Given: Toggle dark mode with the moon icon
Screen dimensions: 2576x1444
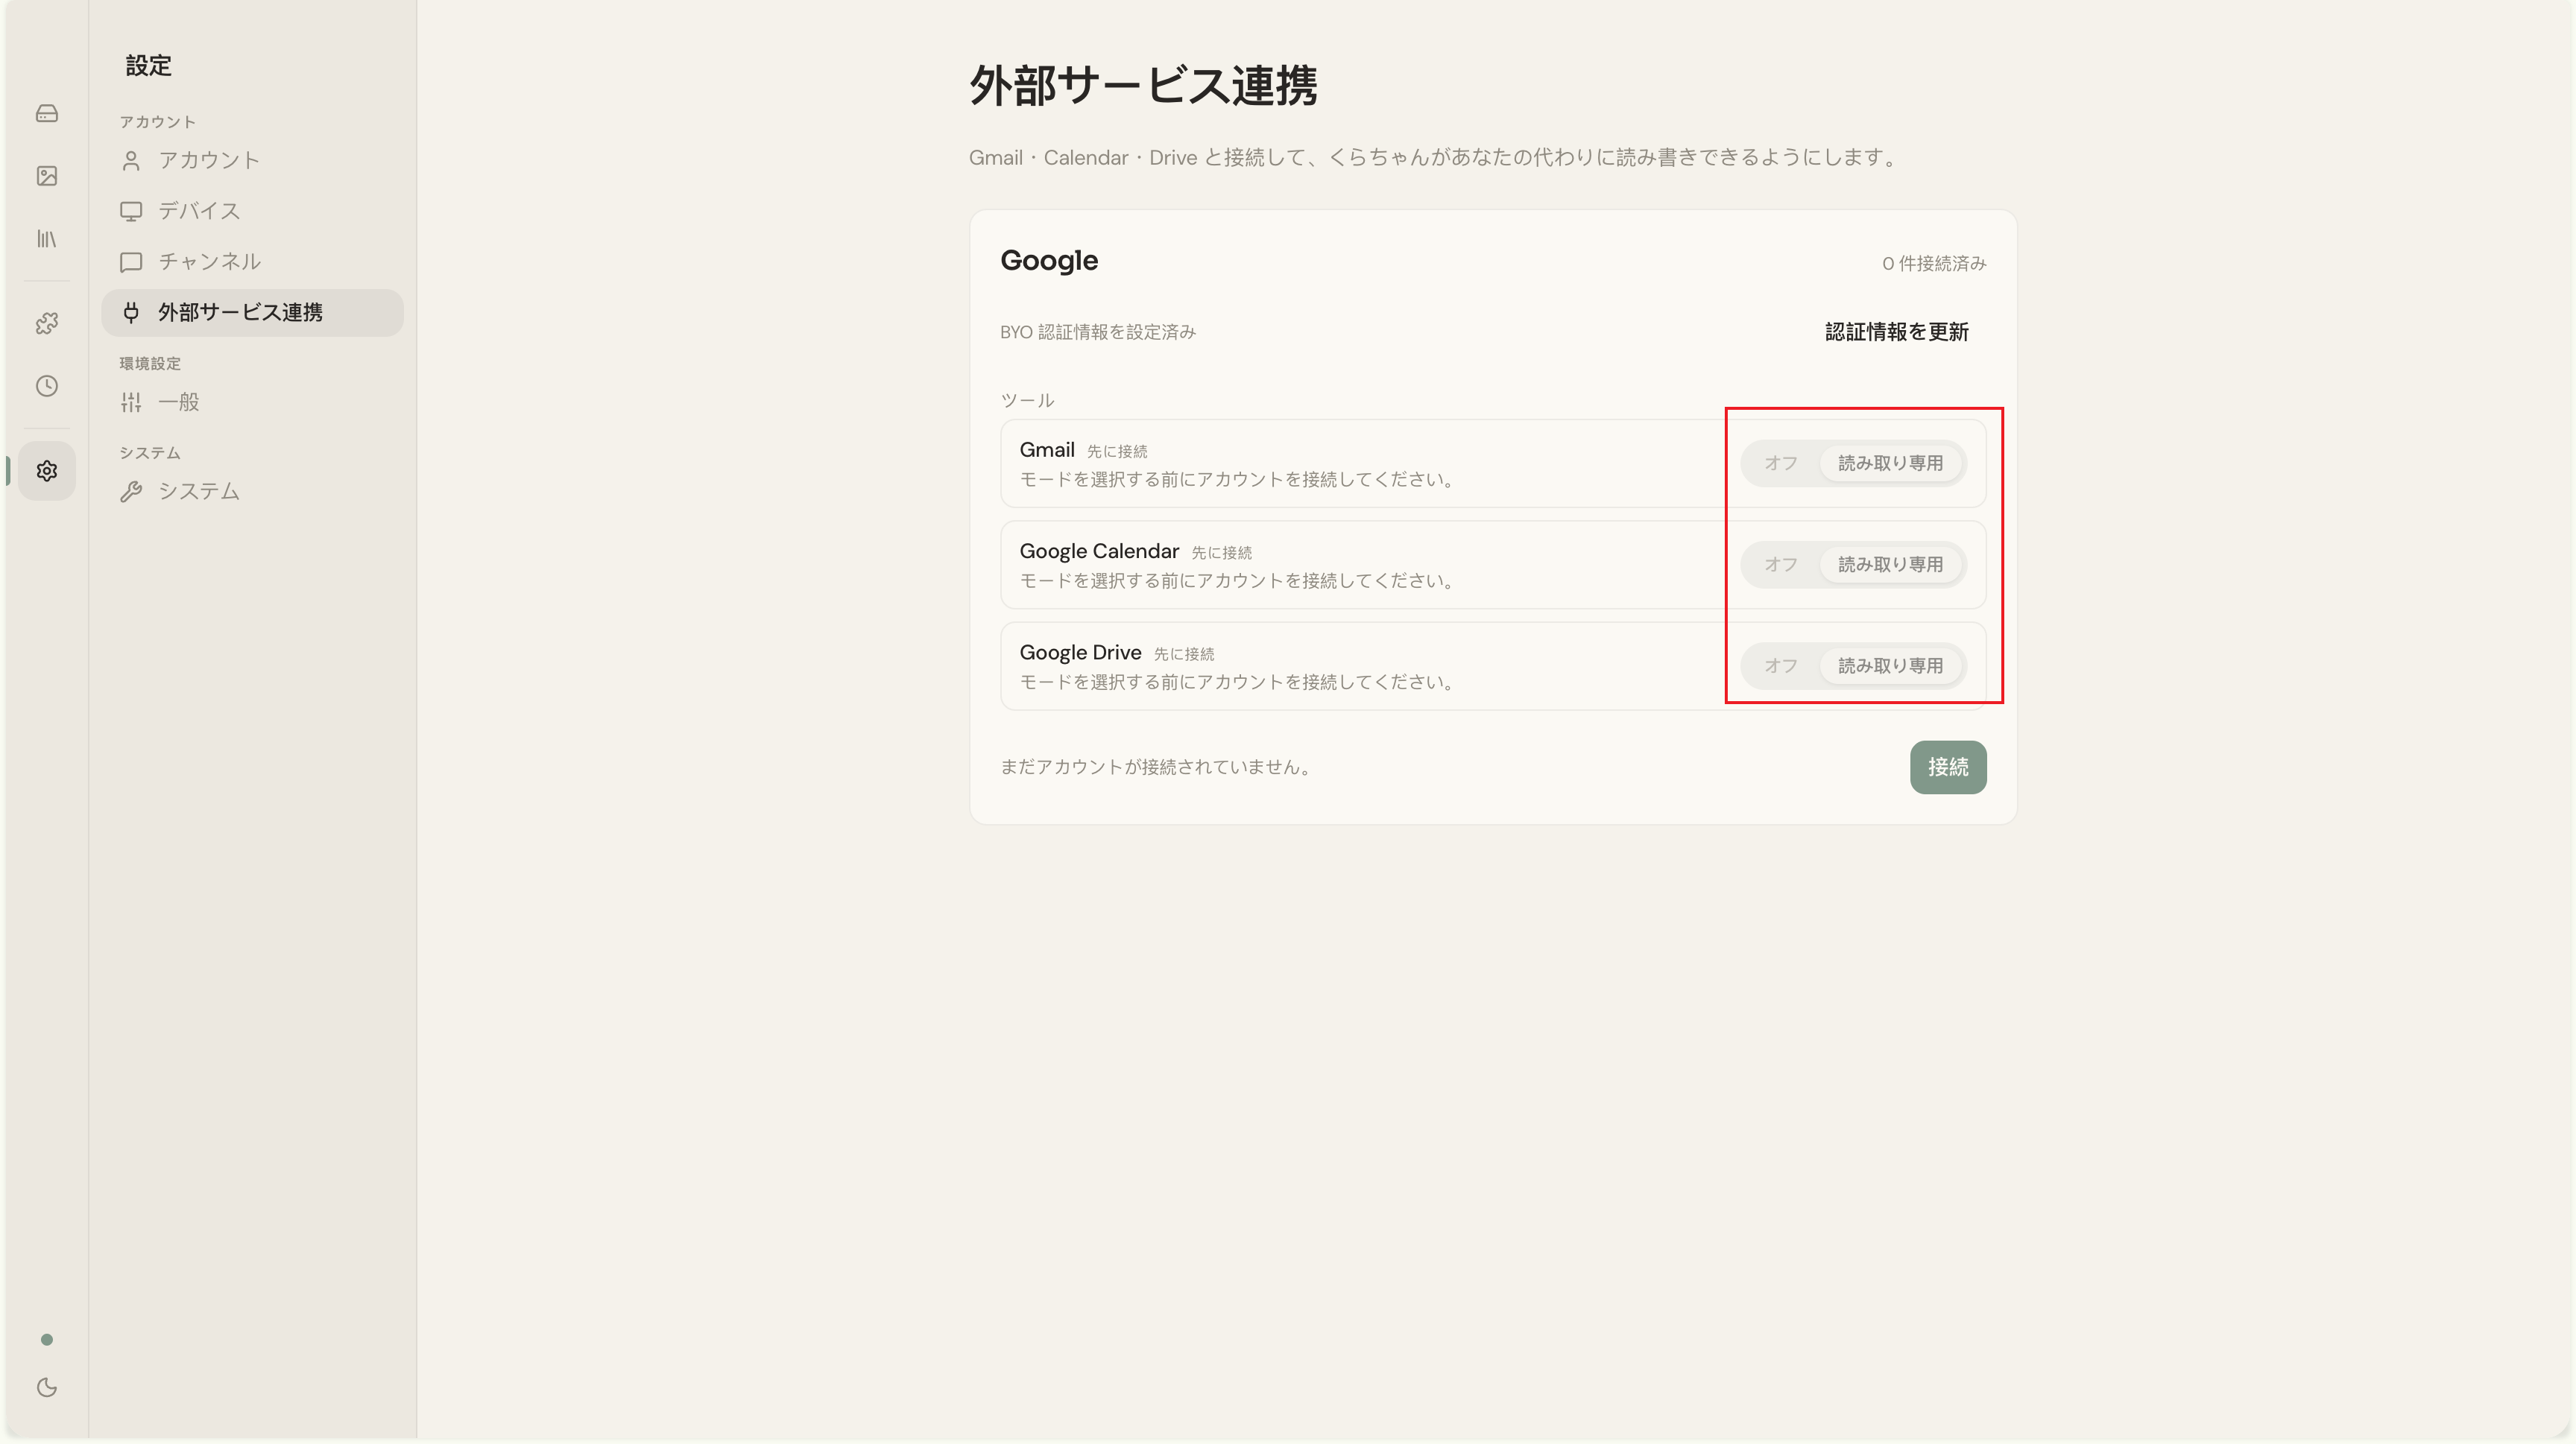Looking at the screenshot, I should [47, 1387].
